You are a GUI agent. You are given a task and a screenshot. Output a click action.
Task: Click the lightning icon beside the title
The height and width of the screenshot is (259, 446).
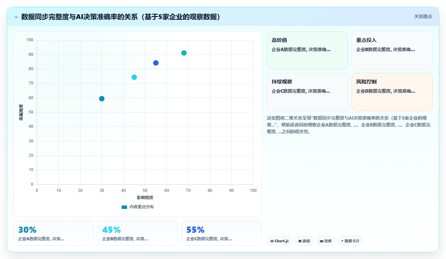pyautogui.click(x=16, y=17)
